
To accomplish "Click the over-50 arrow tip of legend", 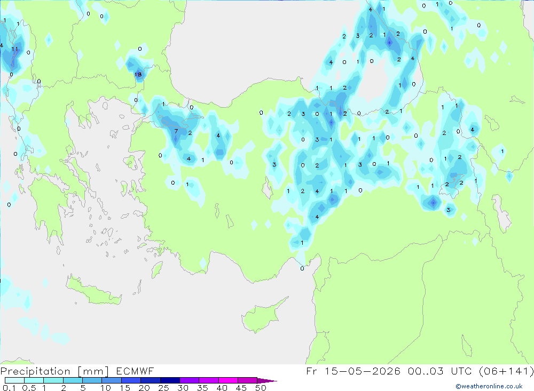I will (x=268, y=381).
